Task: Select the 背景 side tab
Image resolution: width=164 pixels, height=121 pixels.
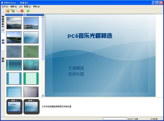Action: pyautogui.click(x=3, y=41)
